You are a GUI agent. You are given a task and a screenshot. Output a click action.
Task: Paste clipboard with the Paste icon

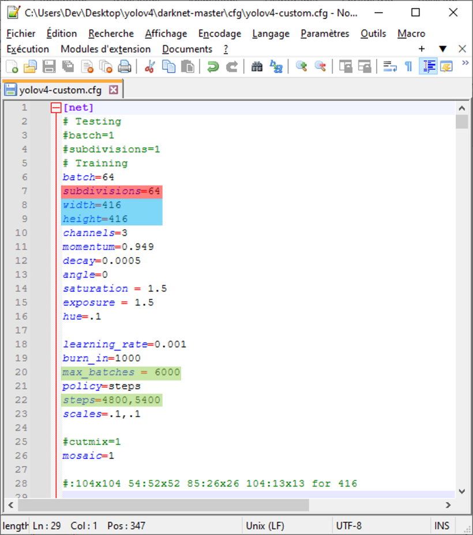pos(187,66)
